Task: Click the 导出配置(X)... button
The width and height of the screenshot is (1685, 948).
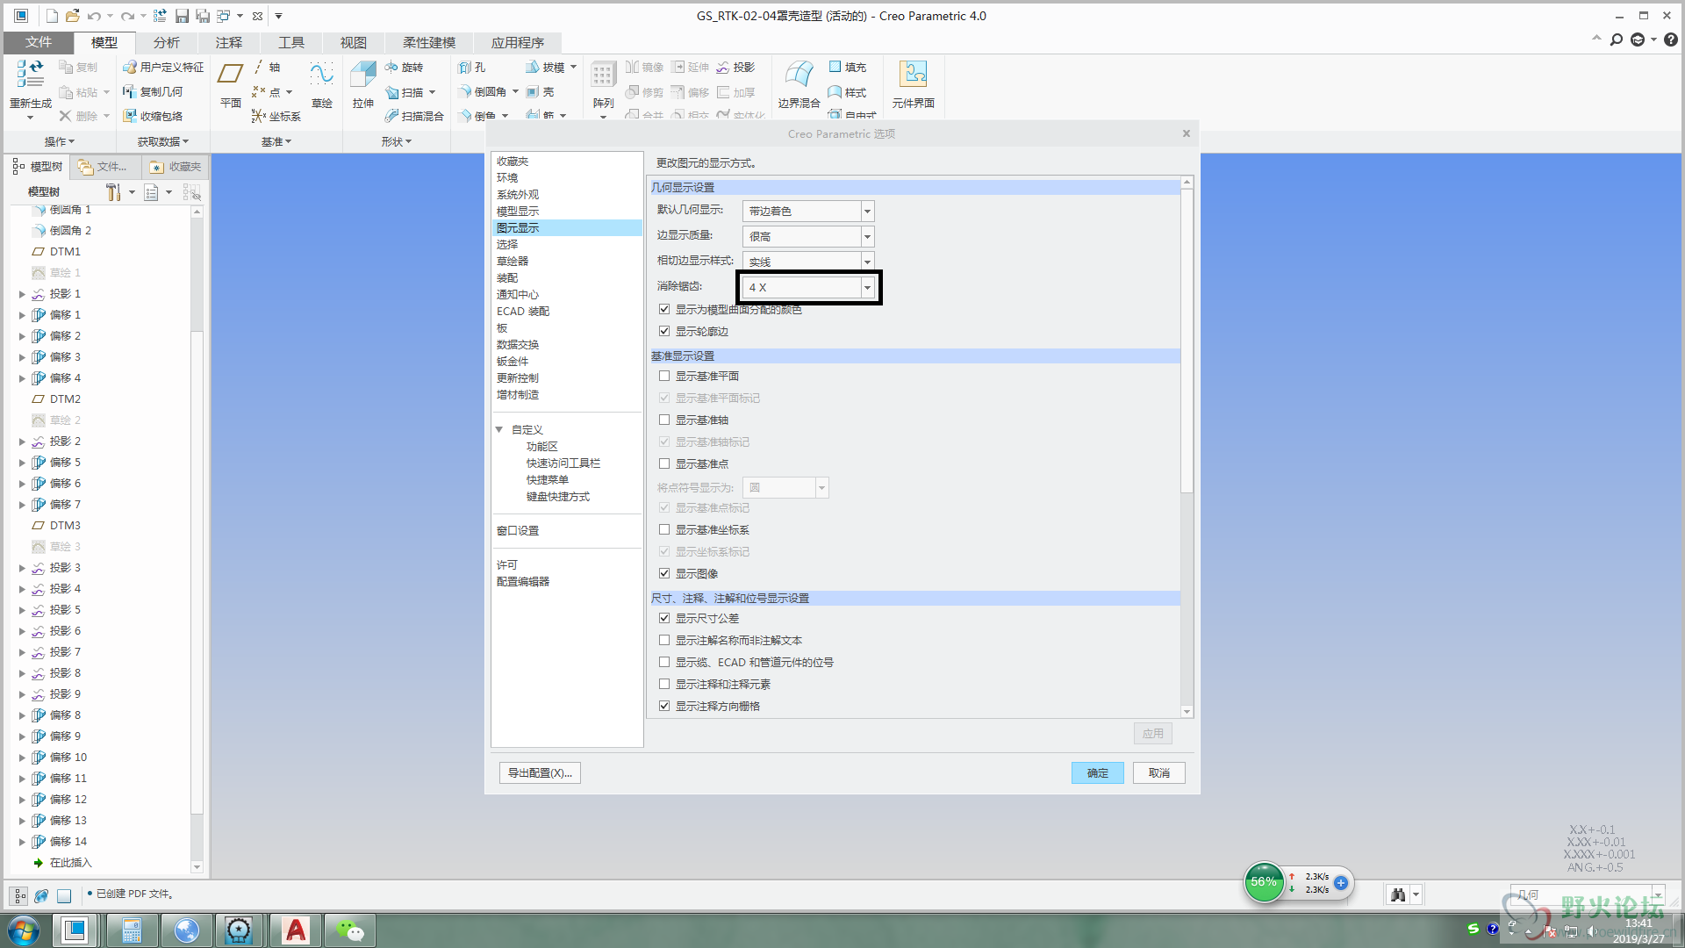Action: click(x=540, y=772)
